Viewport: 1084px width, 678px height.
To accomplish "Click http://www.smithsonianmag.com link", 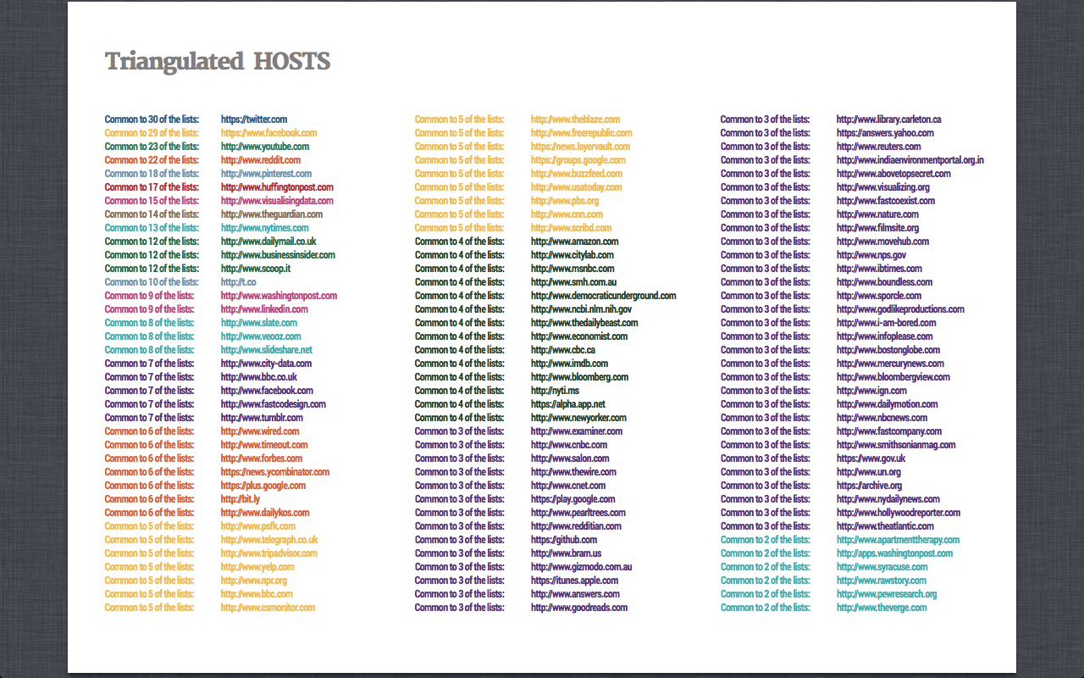I will [896, 445].
